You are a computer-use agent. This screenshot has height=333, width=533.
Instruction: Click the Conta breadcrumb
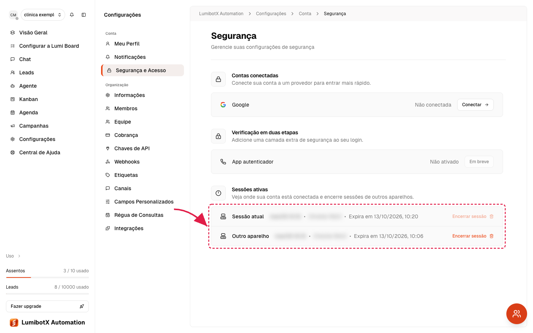click(x=305, y=14)
